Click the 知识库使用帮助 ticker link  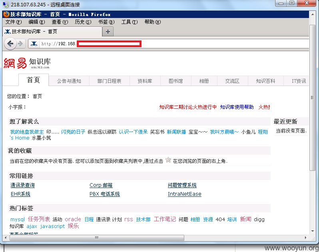[x=237, y=107]
